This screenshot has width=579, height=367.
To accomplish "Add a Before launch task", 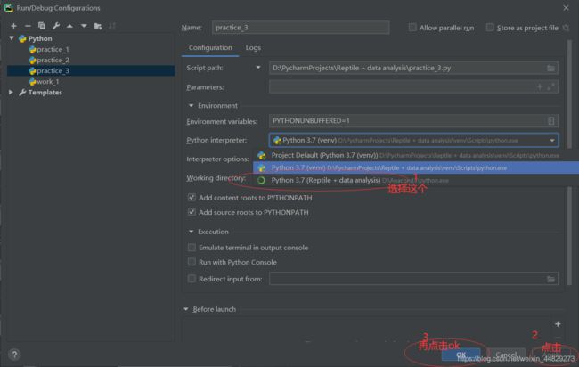I will pos(558,324).
